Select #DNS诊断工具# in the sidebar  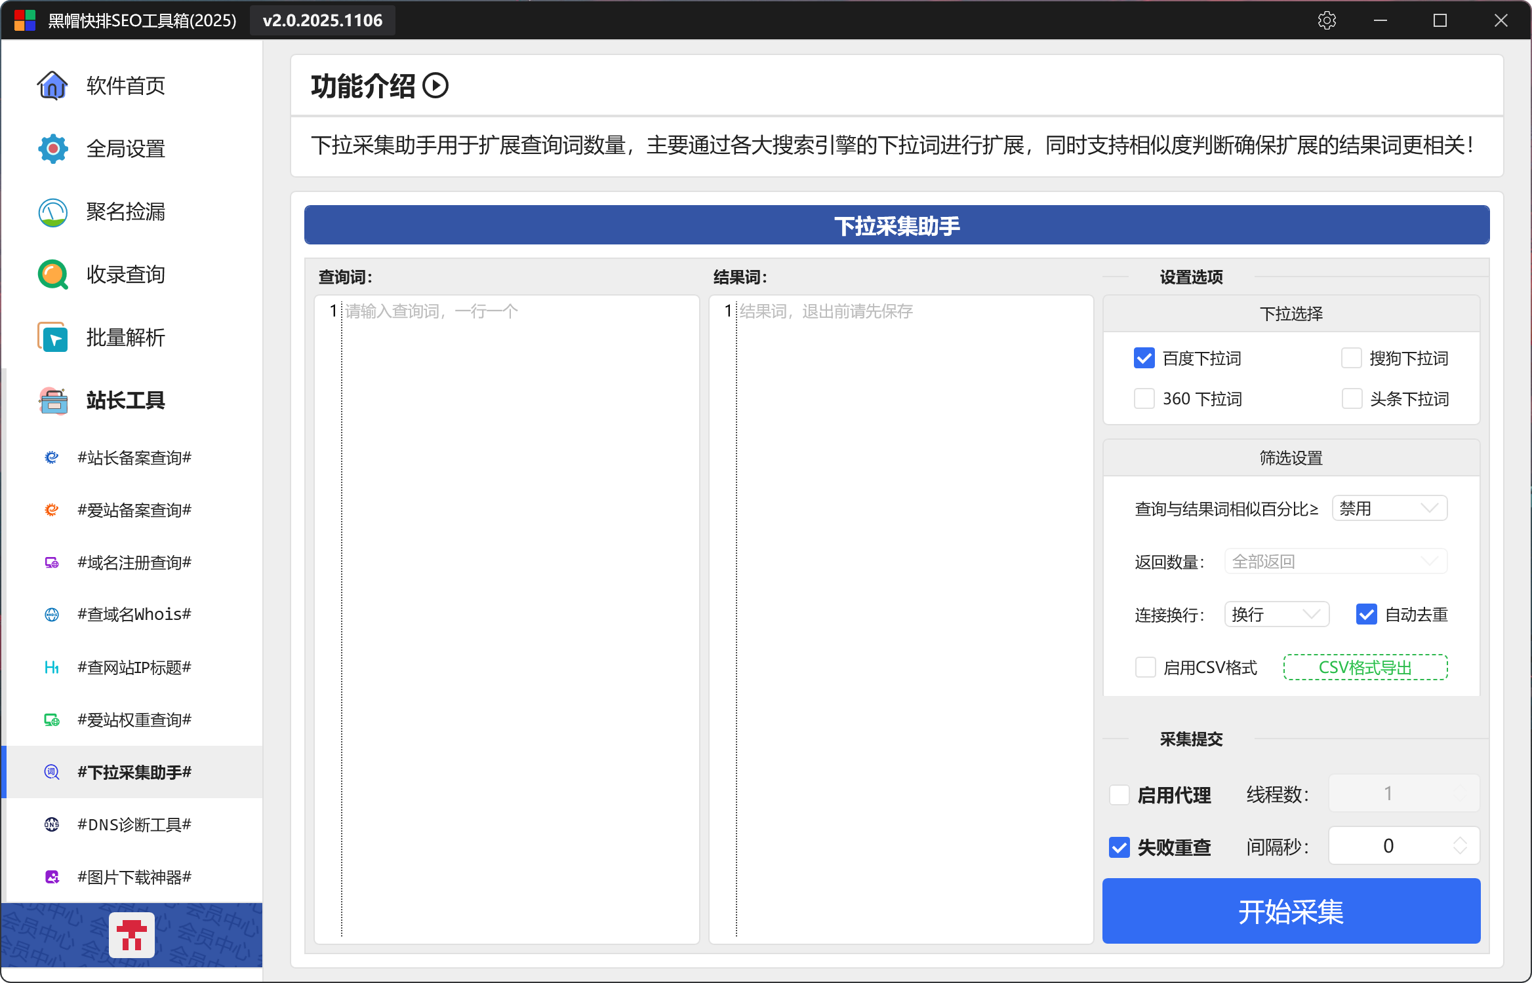pos(134,824)
